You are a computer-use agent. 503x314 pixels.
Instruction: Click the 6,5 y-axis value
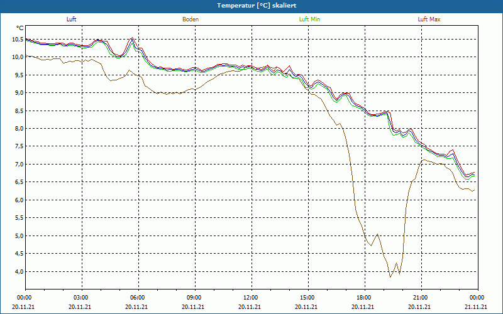[x=19, y=182]
